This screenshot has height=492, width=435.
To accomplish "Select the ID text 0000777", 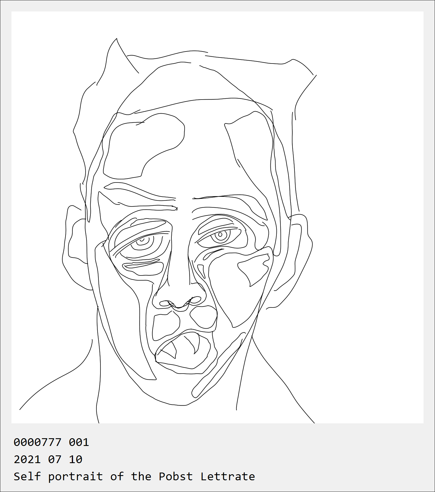I will [x=37, y=442].
